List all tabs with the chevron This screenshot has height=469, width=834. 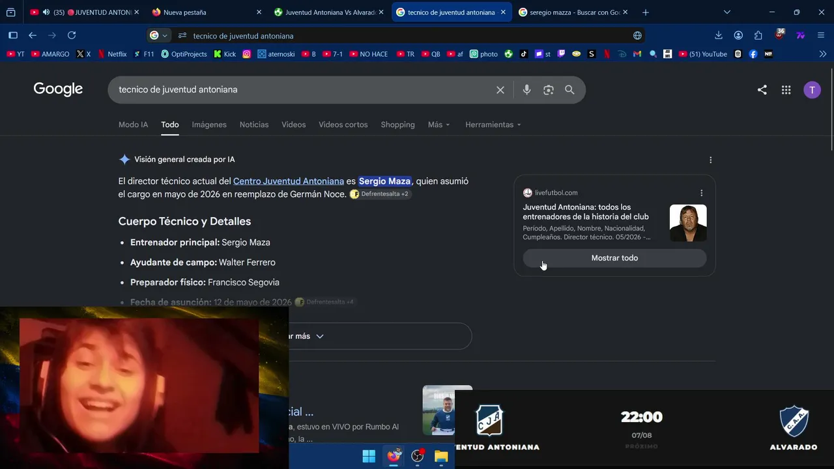pyautogui.click(x=727, y=12)
